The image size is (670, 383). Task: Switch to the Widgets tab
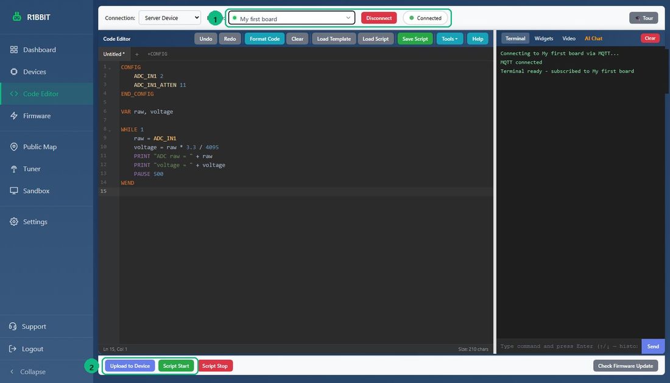pos(543,38)
